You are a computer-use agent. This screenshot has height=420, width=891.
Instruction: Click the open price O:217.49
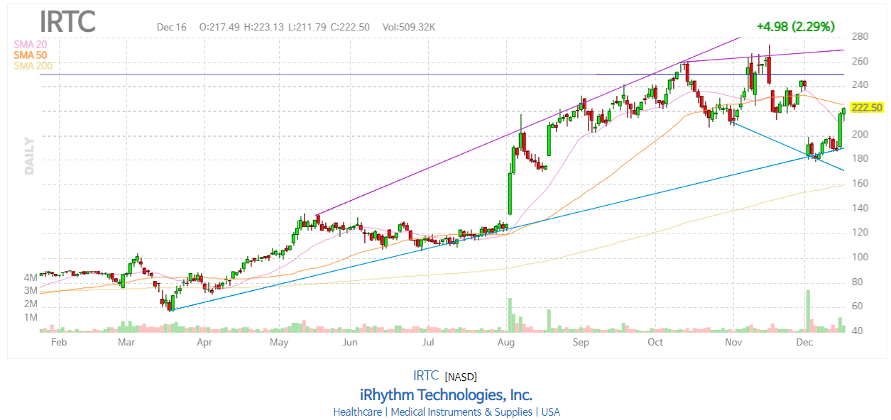219,27
